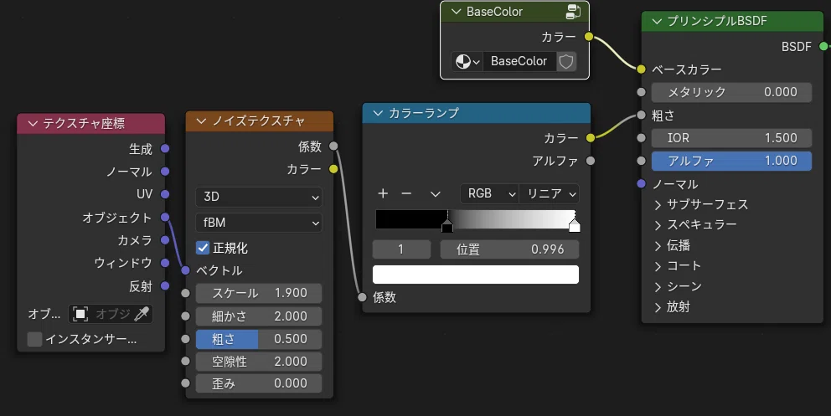Click the オブジ object picker field
Image resolution: width=831 pixels, height=416 pixels.
click(x=111, y=314)
